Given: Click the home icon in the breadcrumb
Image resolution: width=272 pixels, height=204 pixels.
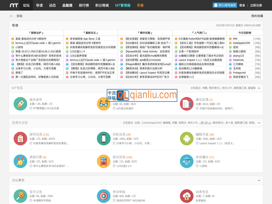Looking at the screenshot, I should click(11, 16).
